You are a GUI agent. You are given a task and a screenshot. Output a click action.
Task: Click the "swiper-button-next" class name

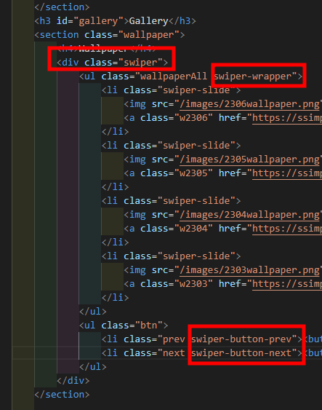[241, 353]
